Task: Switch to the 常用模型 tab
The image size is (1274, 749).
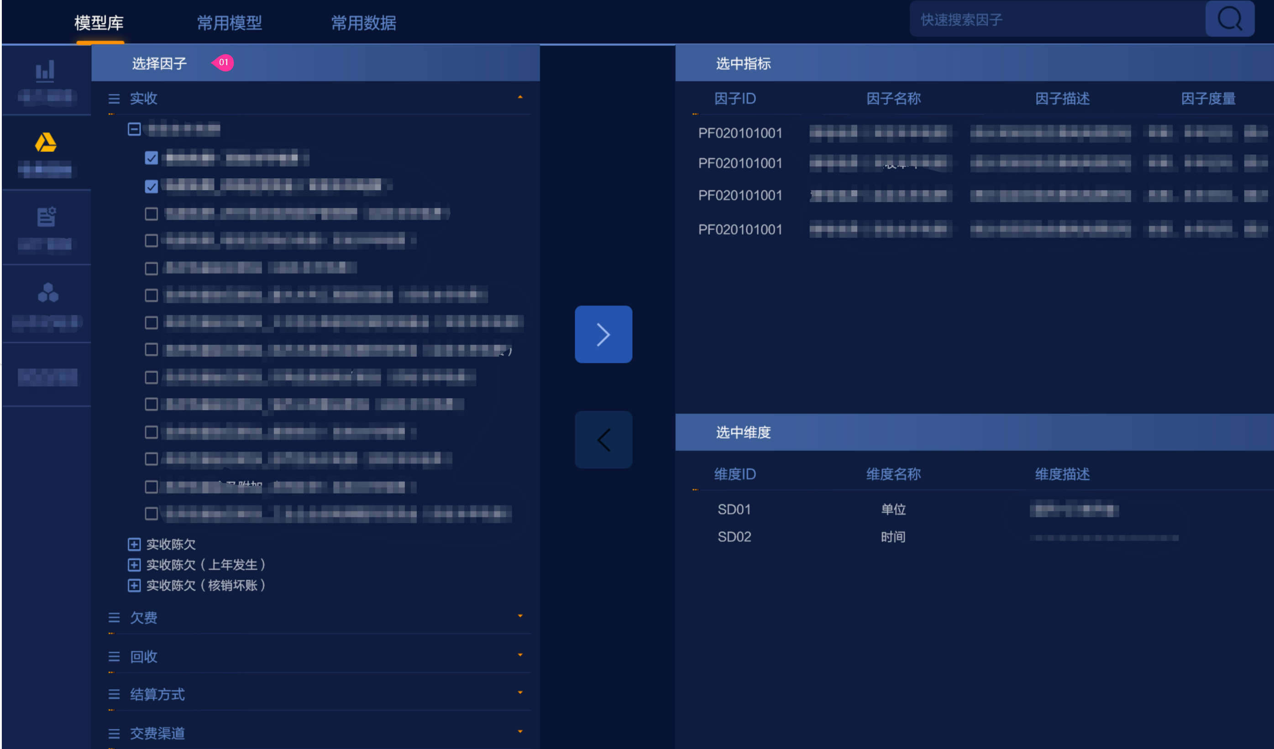Action: [229, 23]
